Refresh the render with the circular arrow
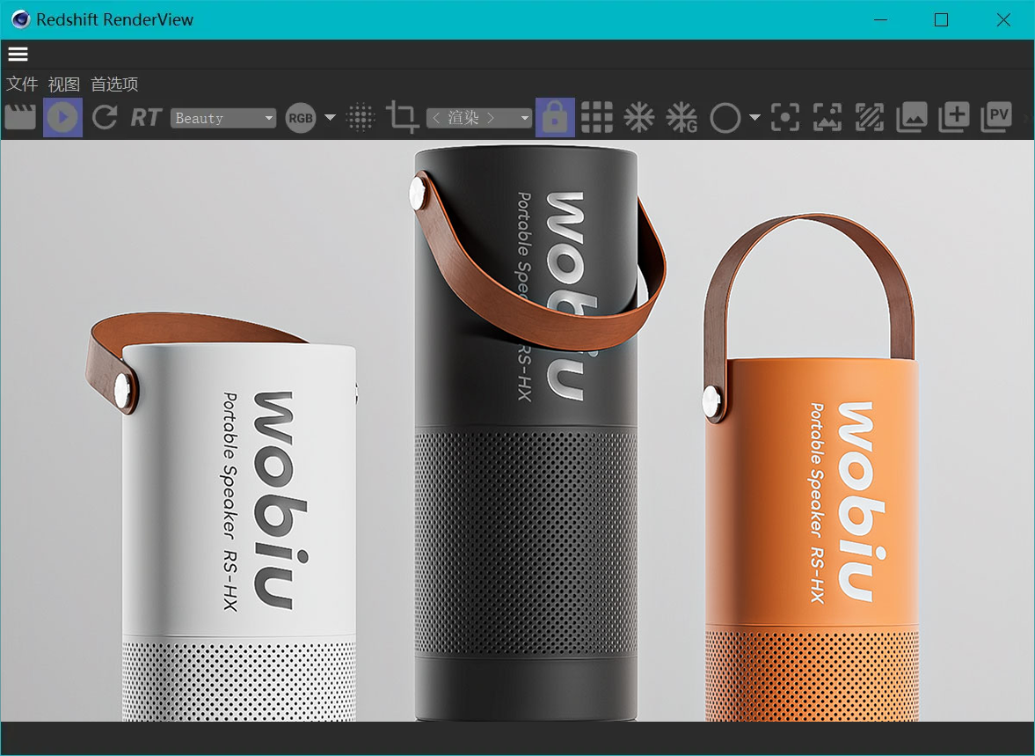 105,118
